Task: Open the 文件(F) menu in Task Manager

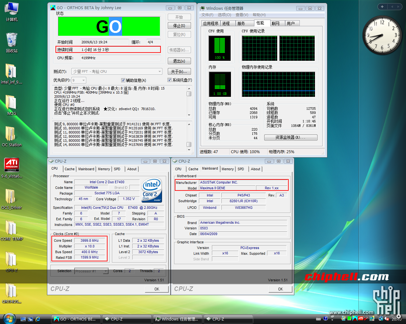Action: [x=207, y=15]
